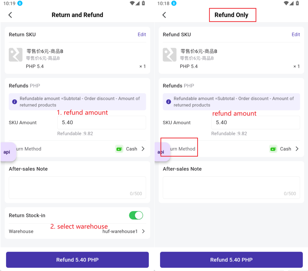This screenshot has width=308, height=271.
Task: Edit the Refund SKU list
Action: coord(296,34)
